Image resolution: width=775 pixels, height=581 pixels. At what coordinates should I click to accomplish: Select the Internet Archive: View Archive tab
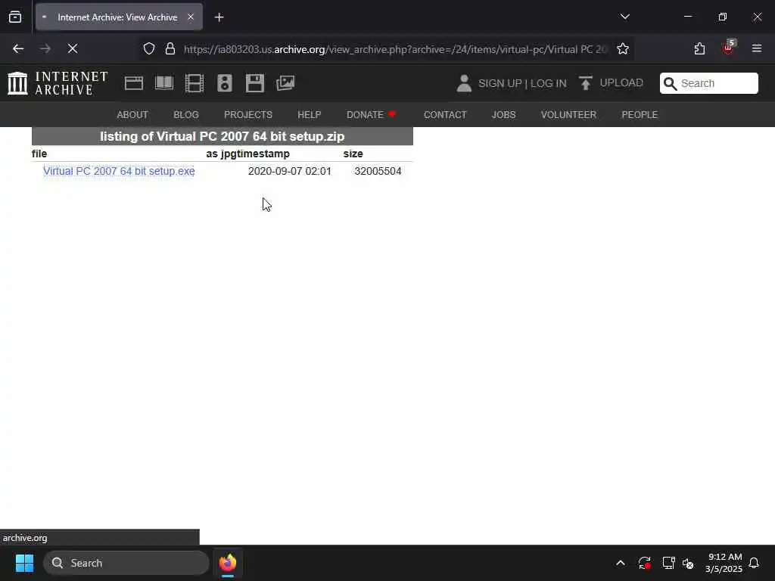[x=117, y=17]
